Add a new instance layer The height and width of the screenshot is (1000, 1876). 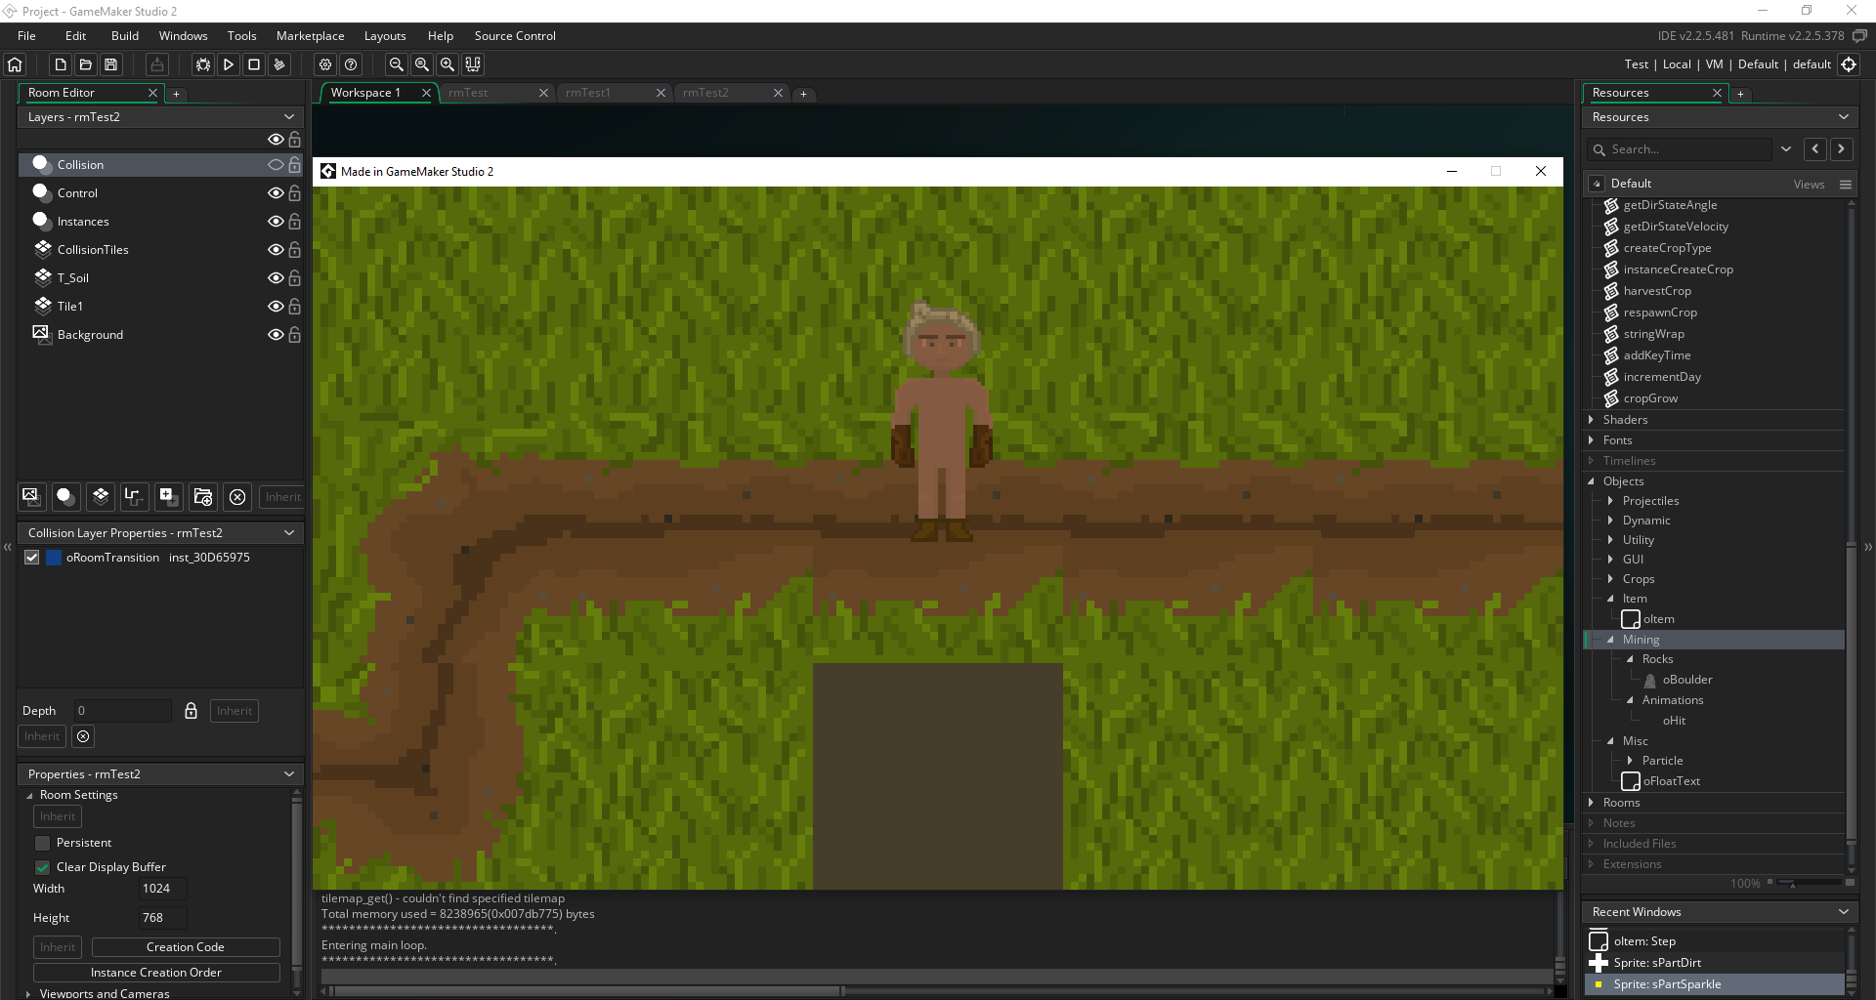(65, 496)
